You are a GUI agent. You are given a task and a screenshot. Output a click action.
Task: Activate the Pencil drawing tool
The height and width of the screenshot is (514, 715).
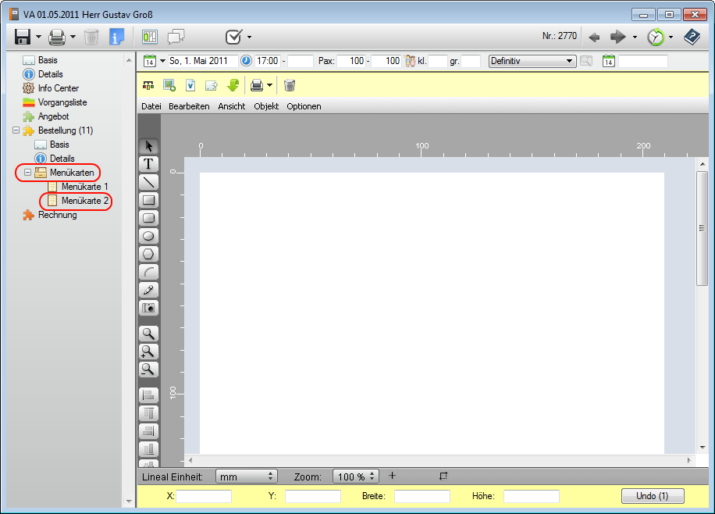(148, 290)
